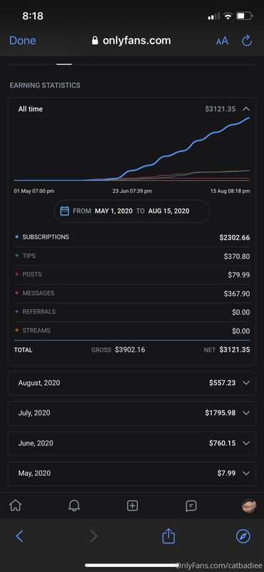264x572 pixels.
Task: Open in Safari compass icon
Action: 243,536
